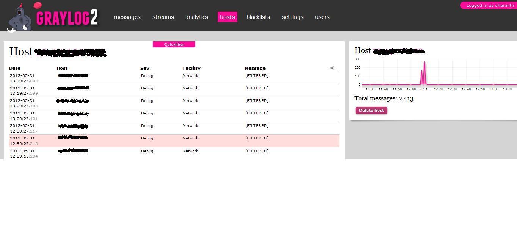Click the Message column header
The height and width of the screenshot is (225, 517).
(255, 68)
